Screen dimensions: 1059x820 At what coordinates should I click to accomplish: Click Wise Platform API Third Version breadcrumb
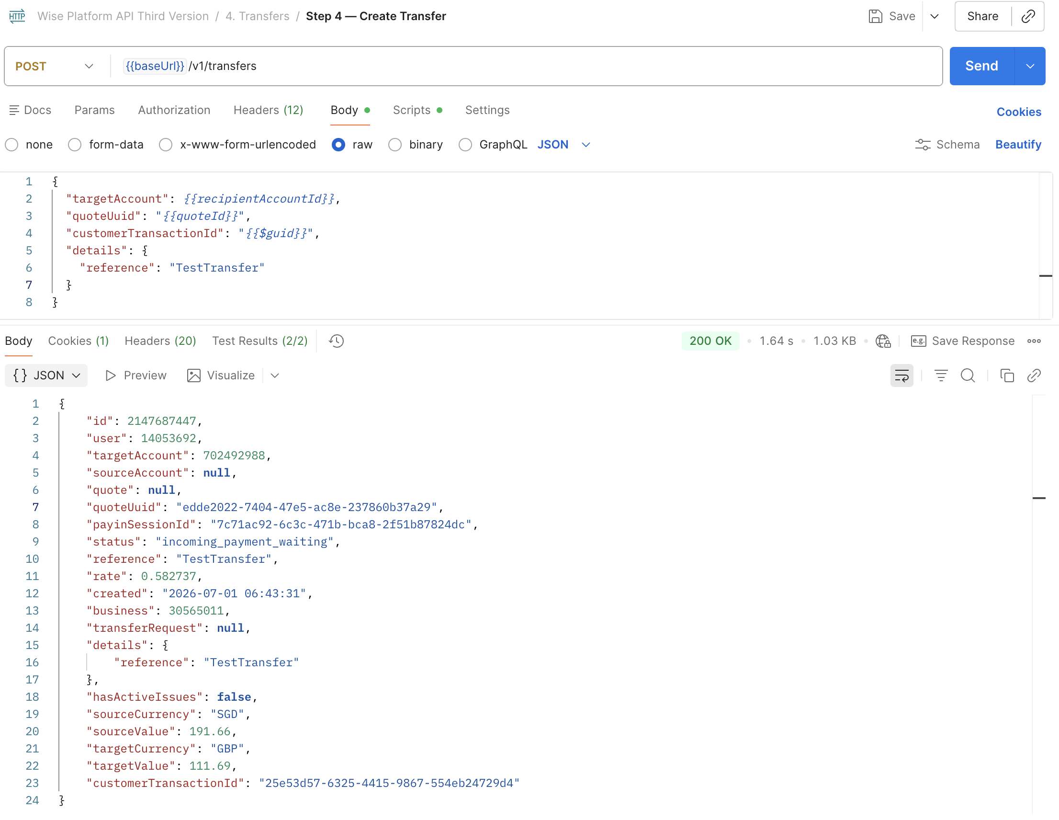pyautogui.click(x=123, y=16)
